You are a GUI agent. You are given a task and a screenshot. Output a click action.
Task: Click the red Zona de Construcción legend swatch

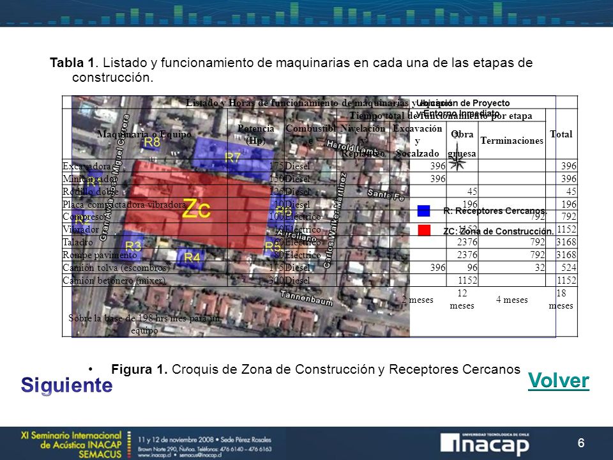point(424,230)
